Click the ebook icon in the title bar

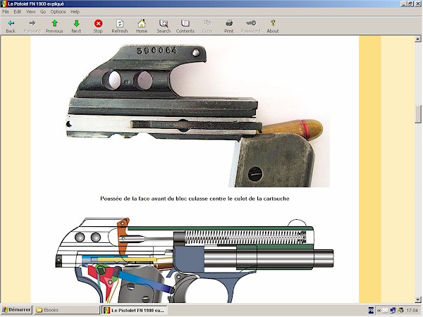click(4, 4)
